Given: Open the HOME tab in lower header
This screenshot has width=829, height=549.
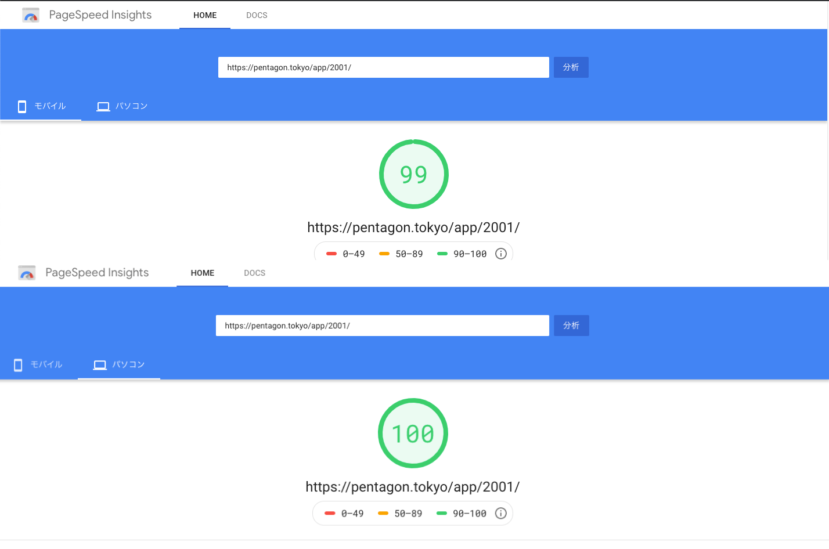Looking at the screenshot, I should [x=203, y=273].
